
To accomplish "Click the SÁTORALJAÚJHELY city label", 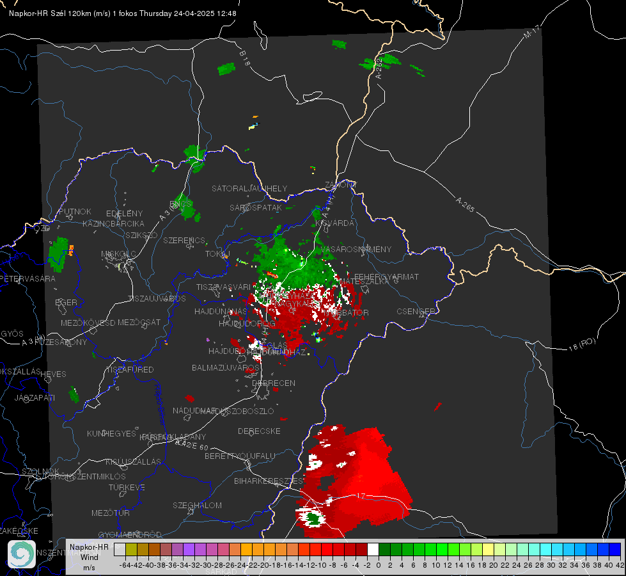I will coord(249,188).
